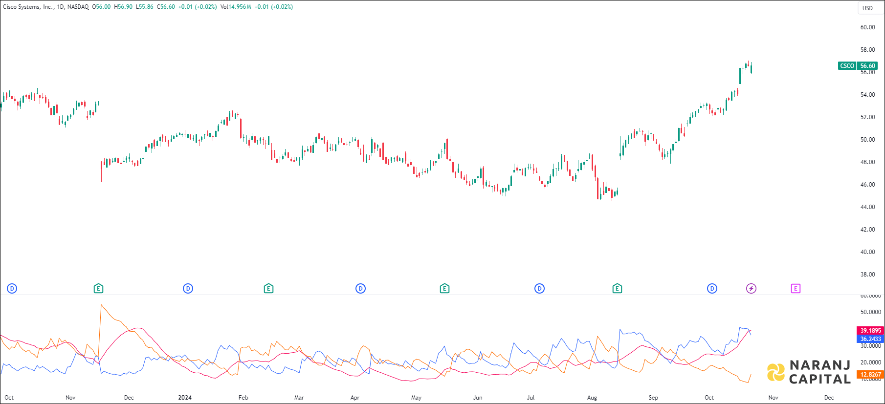Click the dividend marker in early July
The image size is (885, 404).
point(540,289)
